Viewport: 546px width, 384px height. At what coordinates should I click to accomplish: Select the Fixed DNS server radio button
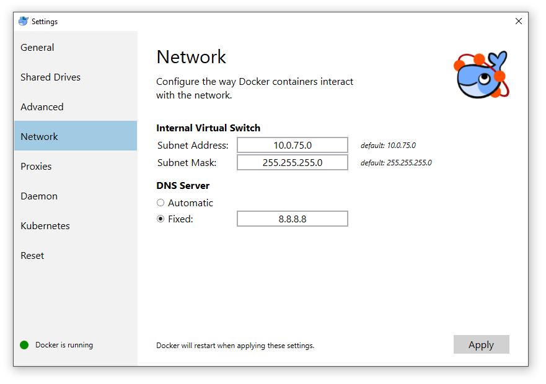(x=161, y=219)
